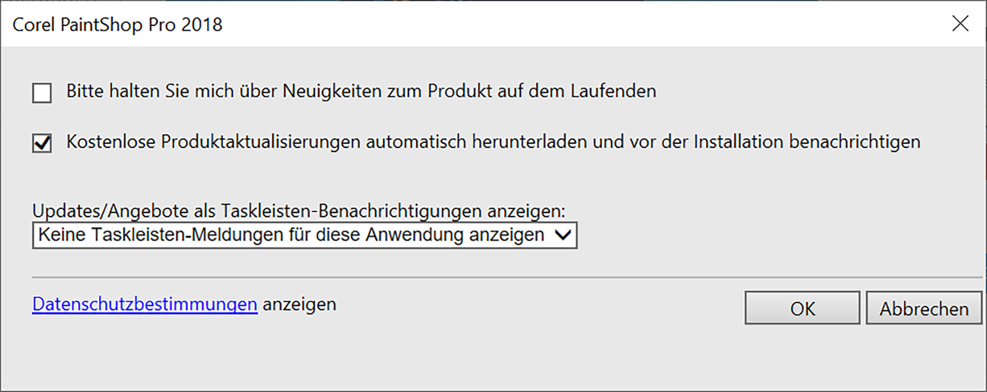Viewport: 987px width, 392px height.
Task: Open the Taskleisten-Meldungen combo box
Action: [x=304, y=235]
